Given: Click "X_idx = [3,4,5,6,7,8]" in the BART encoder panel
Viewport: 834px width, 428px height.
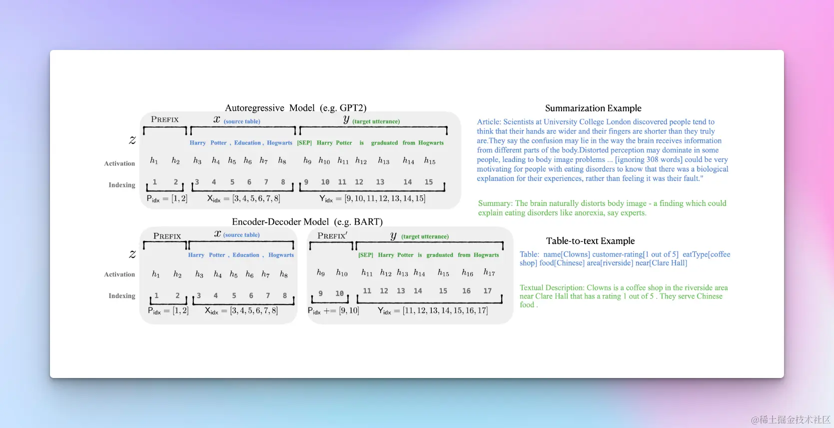Looking at the screenshot, I should pos(241,311).
